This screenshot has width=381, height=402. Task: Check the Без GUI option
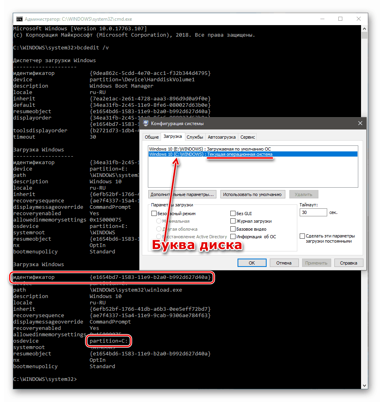(x=232, y=213)
